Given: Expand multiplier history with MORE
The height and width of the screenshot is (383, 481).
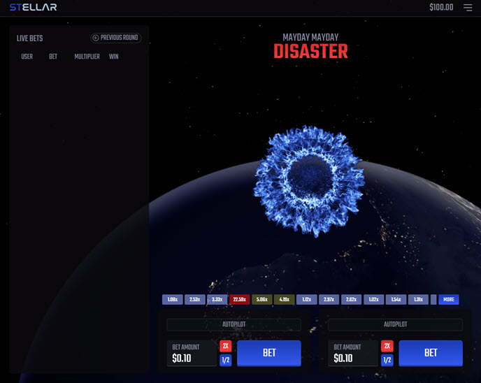Looking at the screenshot, I should [448, 299].
